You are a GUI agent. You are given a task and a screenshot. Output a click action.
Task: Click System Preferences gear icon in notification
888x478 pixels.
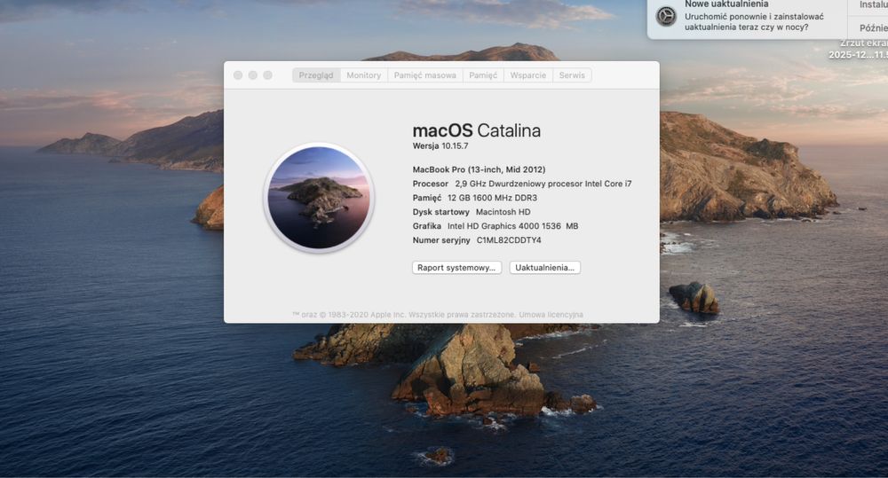click(666, 16)
